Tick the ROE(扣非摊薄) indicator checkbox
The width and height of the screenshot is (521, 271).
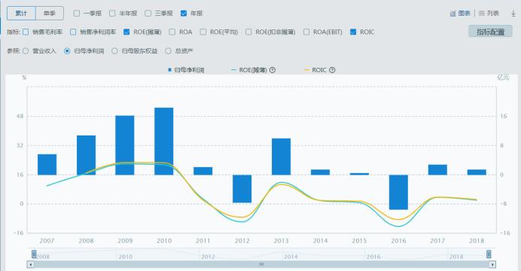[248, 32]
